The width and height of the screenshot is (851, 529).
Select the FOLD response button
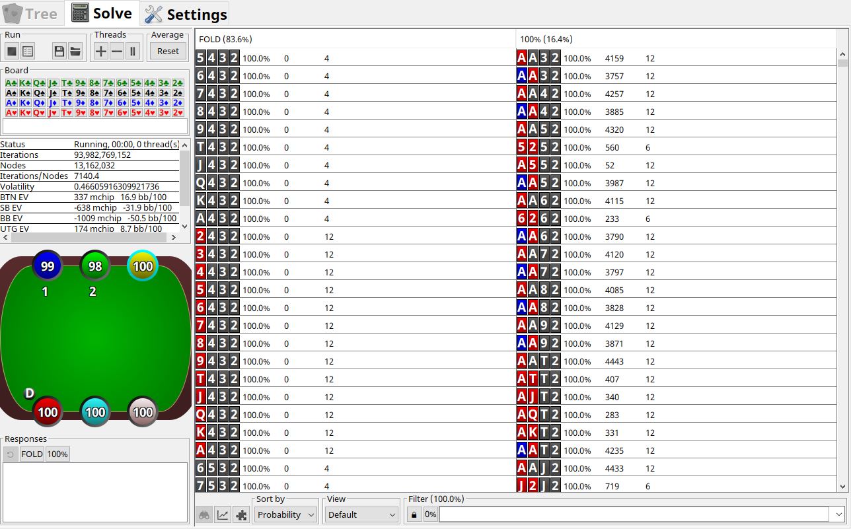pyautogui.click(x=31, y=454)
